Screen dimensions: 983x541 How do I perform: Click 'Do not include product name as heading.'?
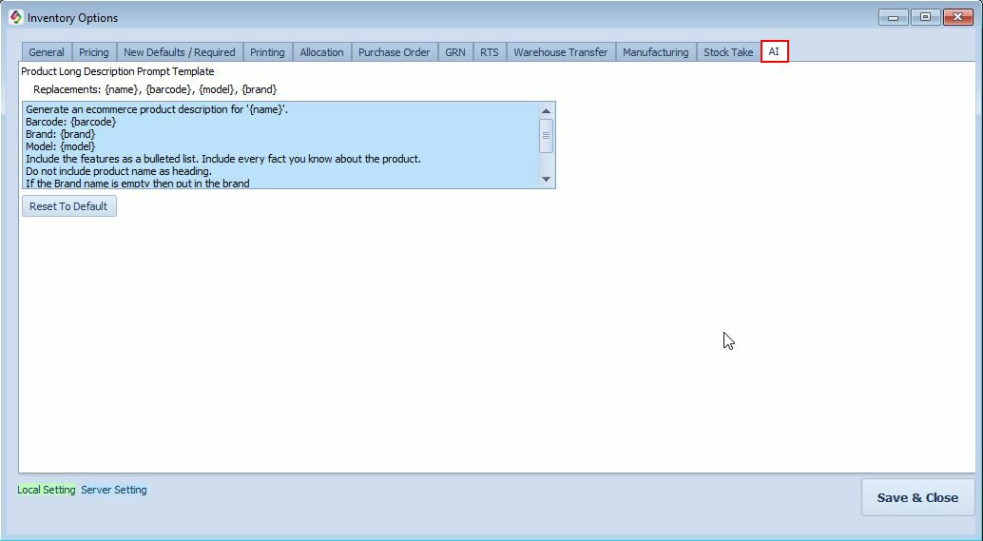119,171
